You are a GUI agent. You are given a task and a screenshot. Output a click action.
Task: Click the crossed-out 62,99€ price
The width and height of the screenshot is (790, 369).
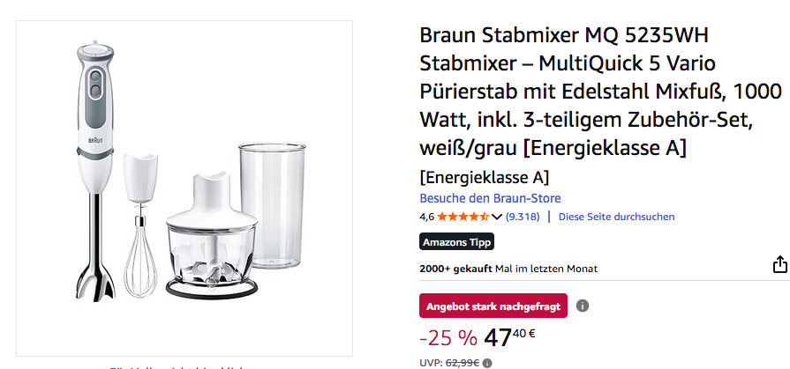coord(463,362)
